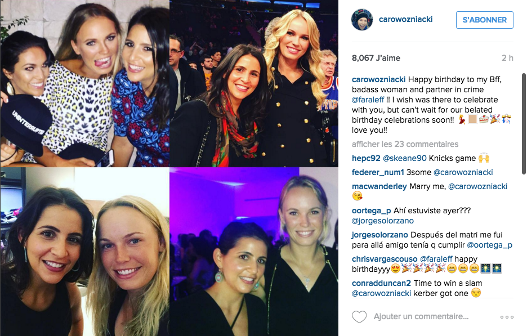The height and width of the screenshot is (336, 527).
Task: Click the @skeane90 mention
Action: (x=404, y=158)
